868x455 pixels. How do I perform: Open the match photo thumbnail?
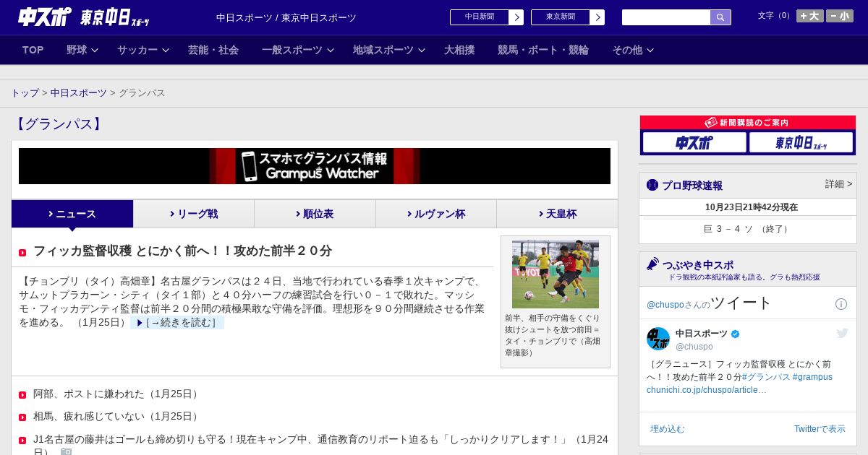(x=556, y=274)
